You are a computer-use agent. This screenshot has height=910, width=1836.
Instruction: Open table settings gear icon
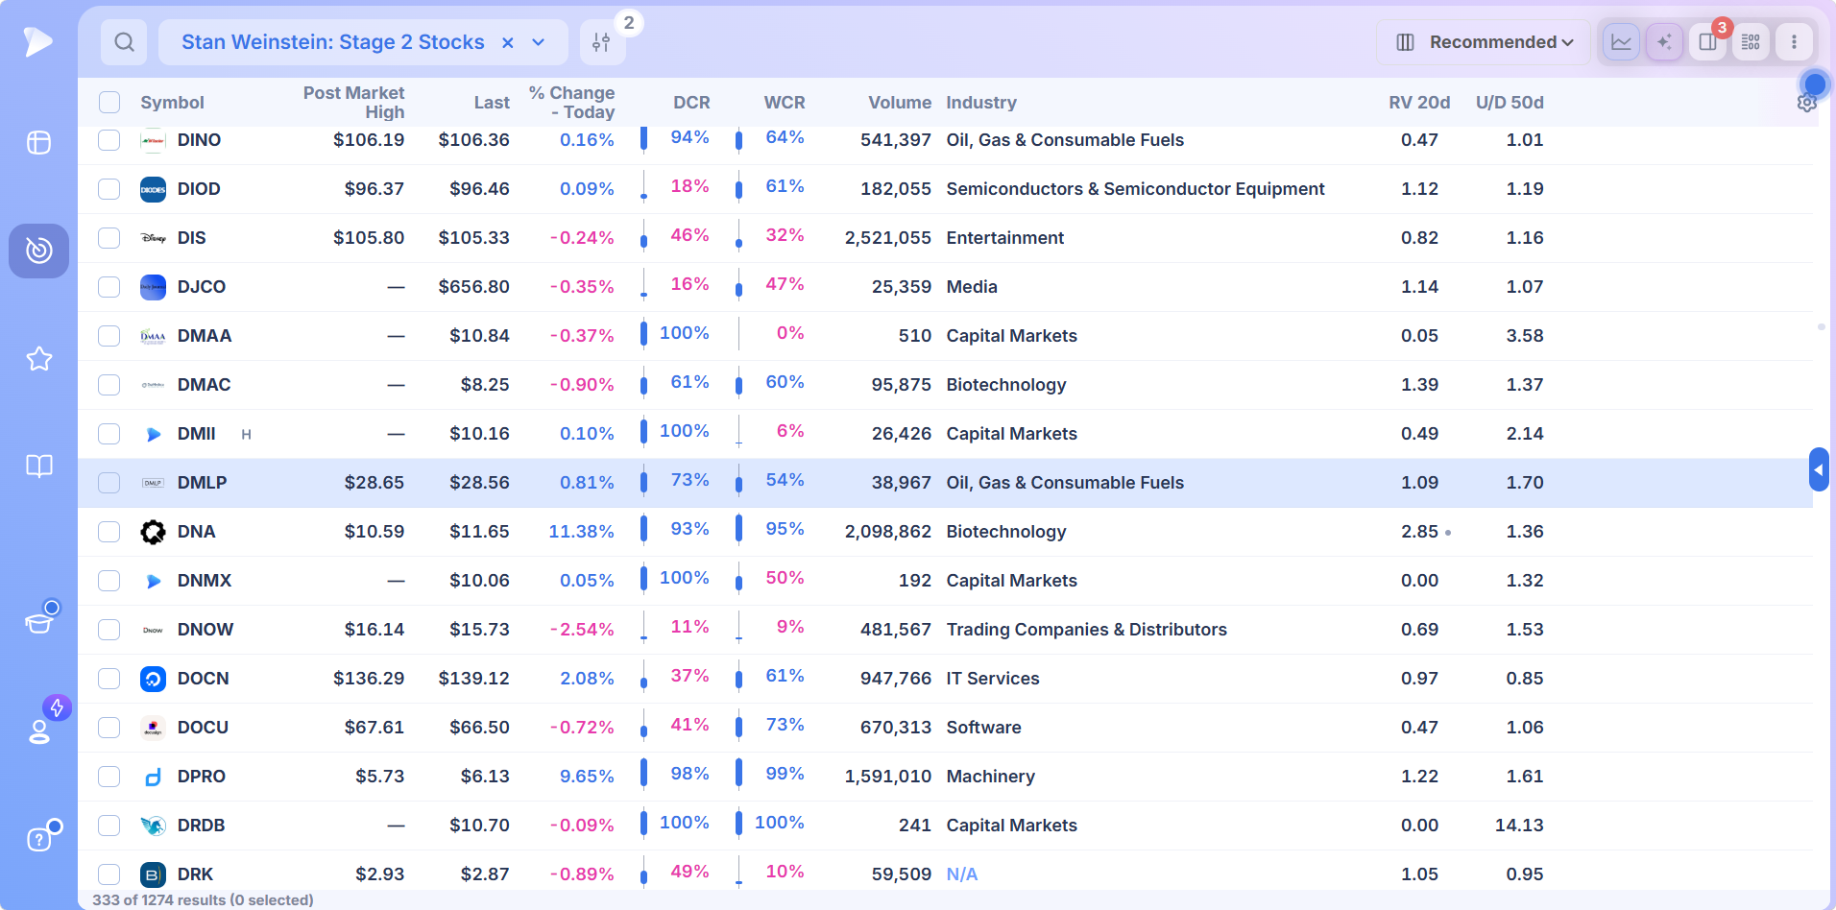1806,103
